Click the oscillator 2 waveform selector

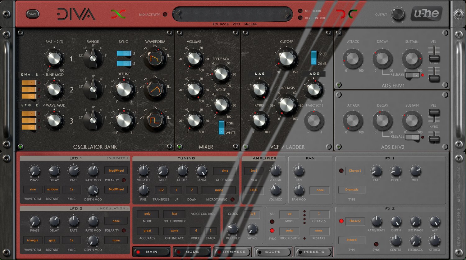click(x=155, y=90)
